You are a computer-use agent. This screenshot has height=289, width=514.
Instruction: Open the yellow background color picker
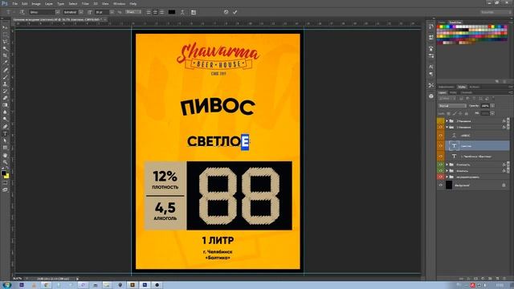point(7,177)
